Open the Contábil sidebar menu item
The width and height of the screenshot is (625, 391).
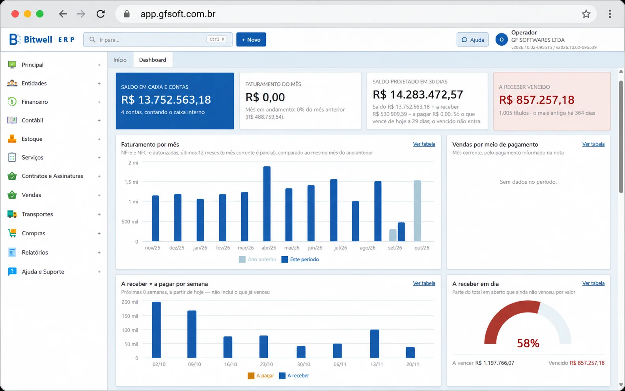tap(54, 120)
